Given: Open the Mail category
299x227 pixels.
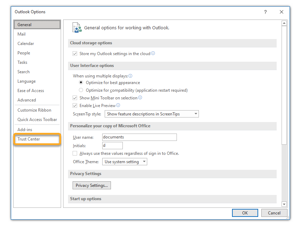Looking at the screenshot, I should click(37, 34).
